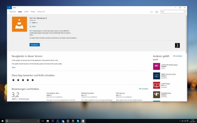Launch Firefox from the taskbar

(x=73, y=121)
